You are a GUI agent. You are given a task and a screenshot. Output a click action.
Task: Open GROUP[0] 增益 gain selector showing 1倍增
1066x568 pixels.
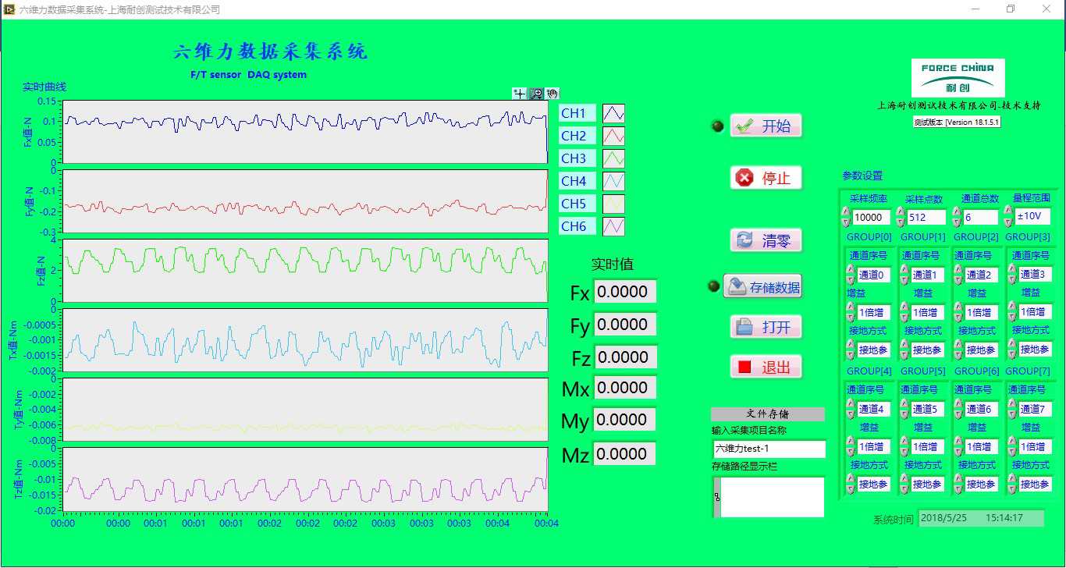pos(872,313)
